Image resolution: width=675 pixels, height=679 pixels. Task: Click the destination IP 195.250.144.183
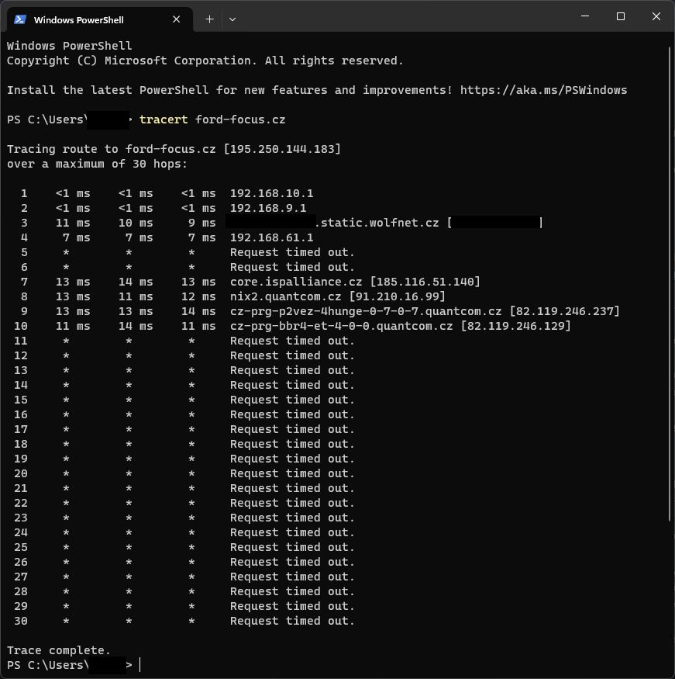coord(282,149)
